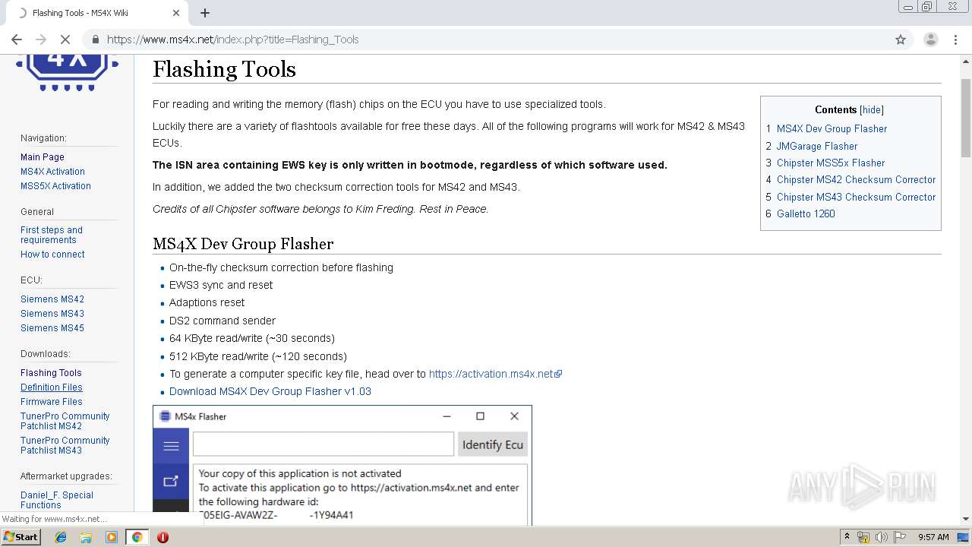Click scrollbar down arrow

point(965,520)
